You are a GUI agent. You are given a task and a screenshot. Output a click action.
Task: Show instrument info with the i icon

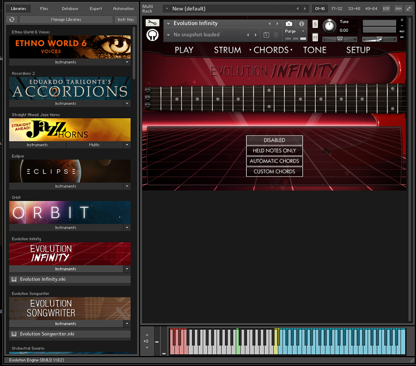(301, 24)
